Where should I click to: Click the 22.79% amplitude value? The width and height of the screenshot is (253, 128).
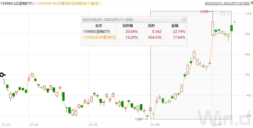[179, 31]
